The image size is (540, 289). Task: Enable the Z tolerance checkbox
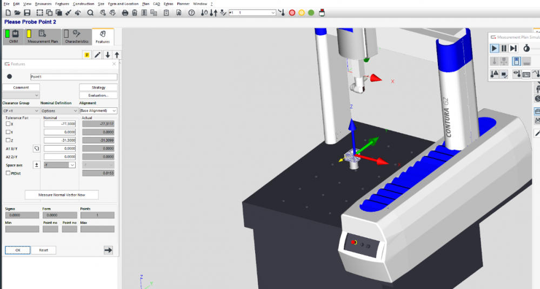pos(8,140)
